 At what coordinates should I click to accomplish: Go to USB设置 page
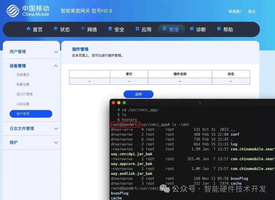[x=23, y=104]
